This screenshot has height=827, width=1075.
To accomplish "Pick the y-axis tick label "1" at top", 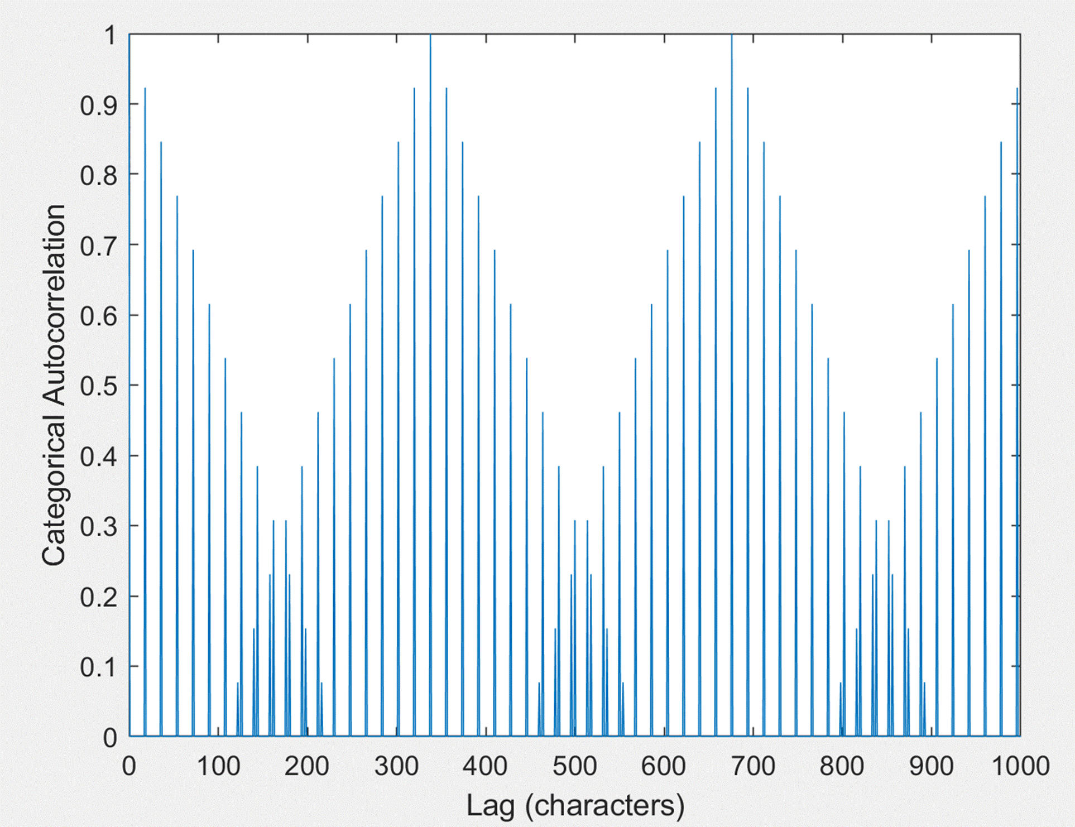I will click(111, 35).
